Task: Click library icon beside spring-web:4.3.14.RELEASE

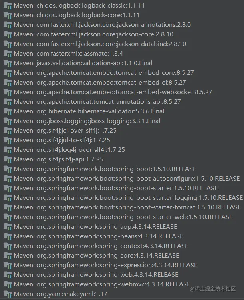Action: 8,275
